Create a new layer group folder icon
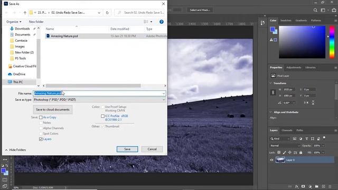The height and width of the screenshot is (190, 338). 317,186
